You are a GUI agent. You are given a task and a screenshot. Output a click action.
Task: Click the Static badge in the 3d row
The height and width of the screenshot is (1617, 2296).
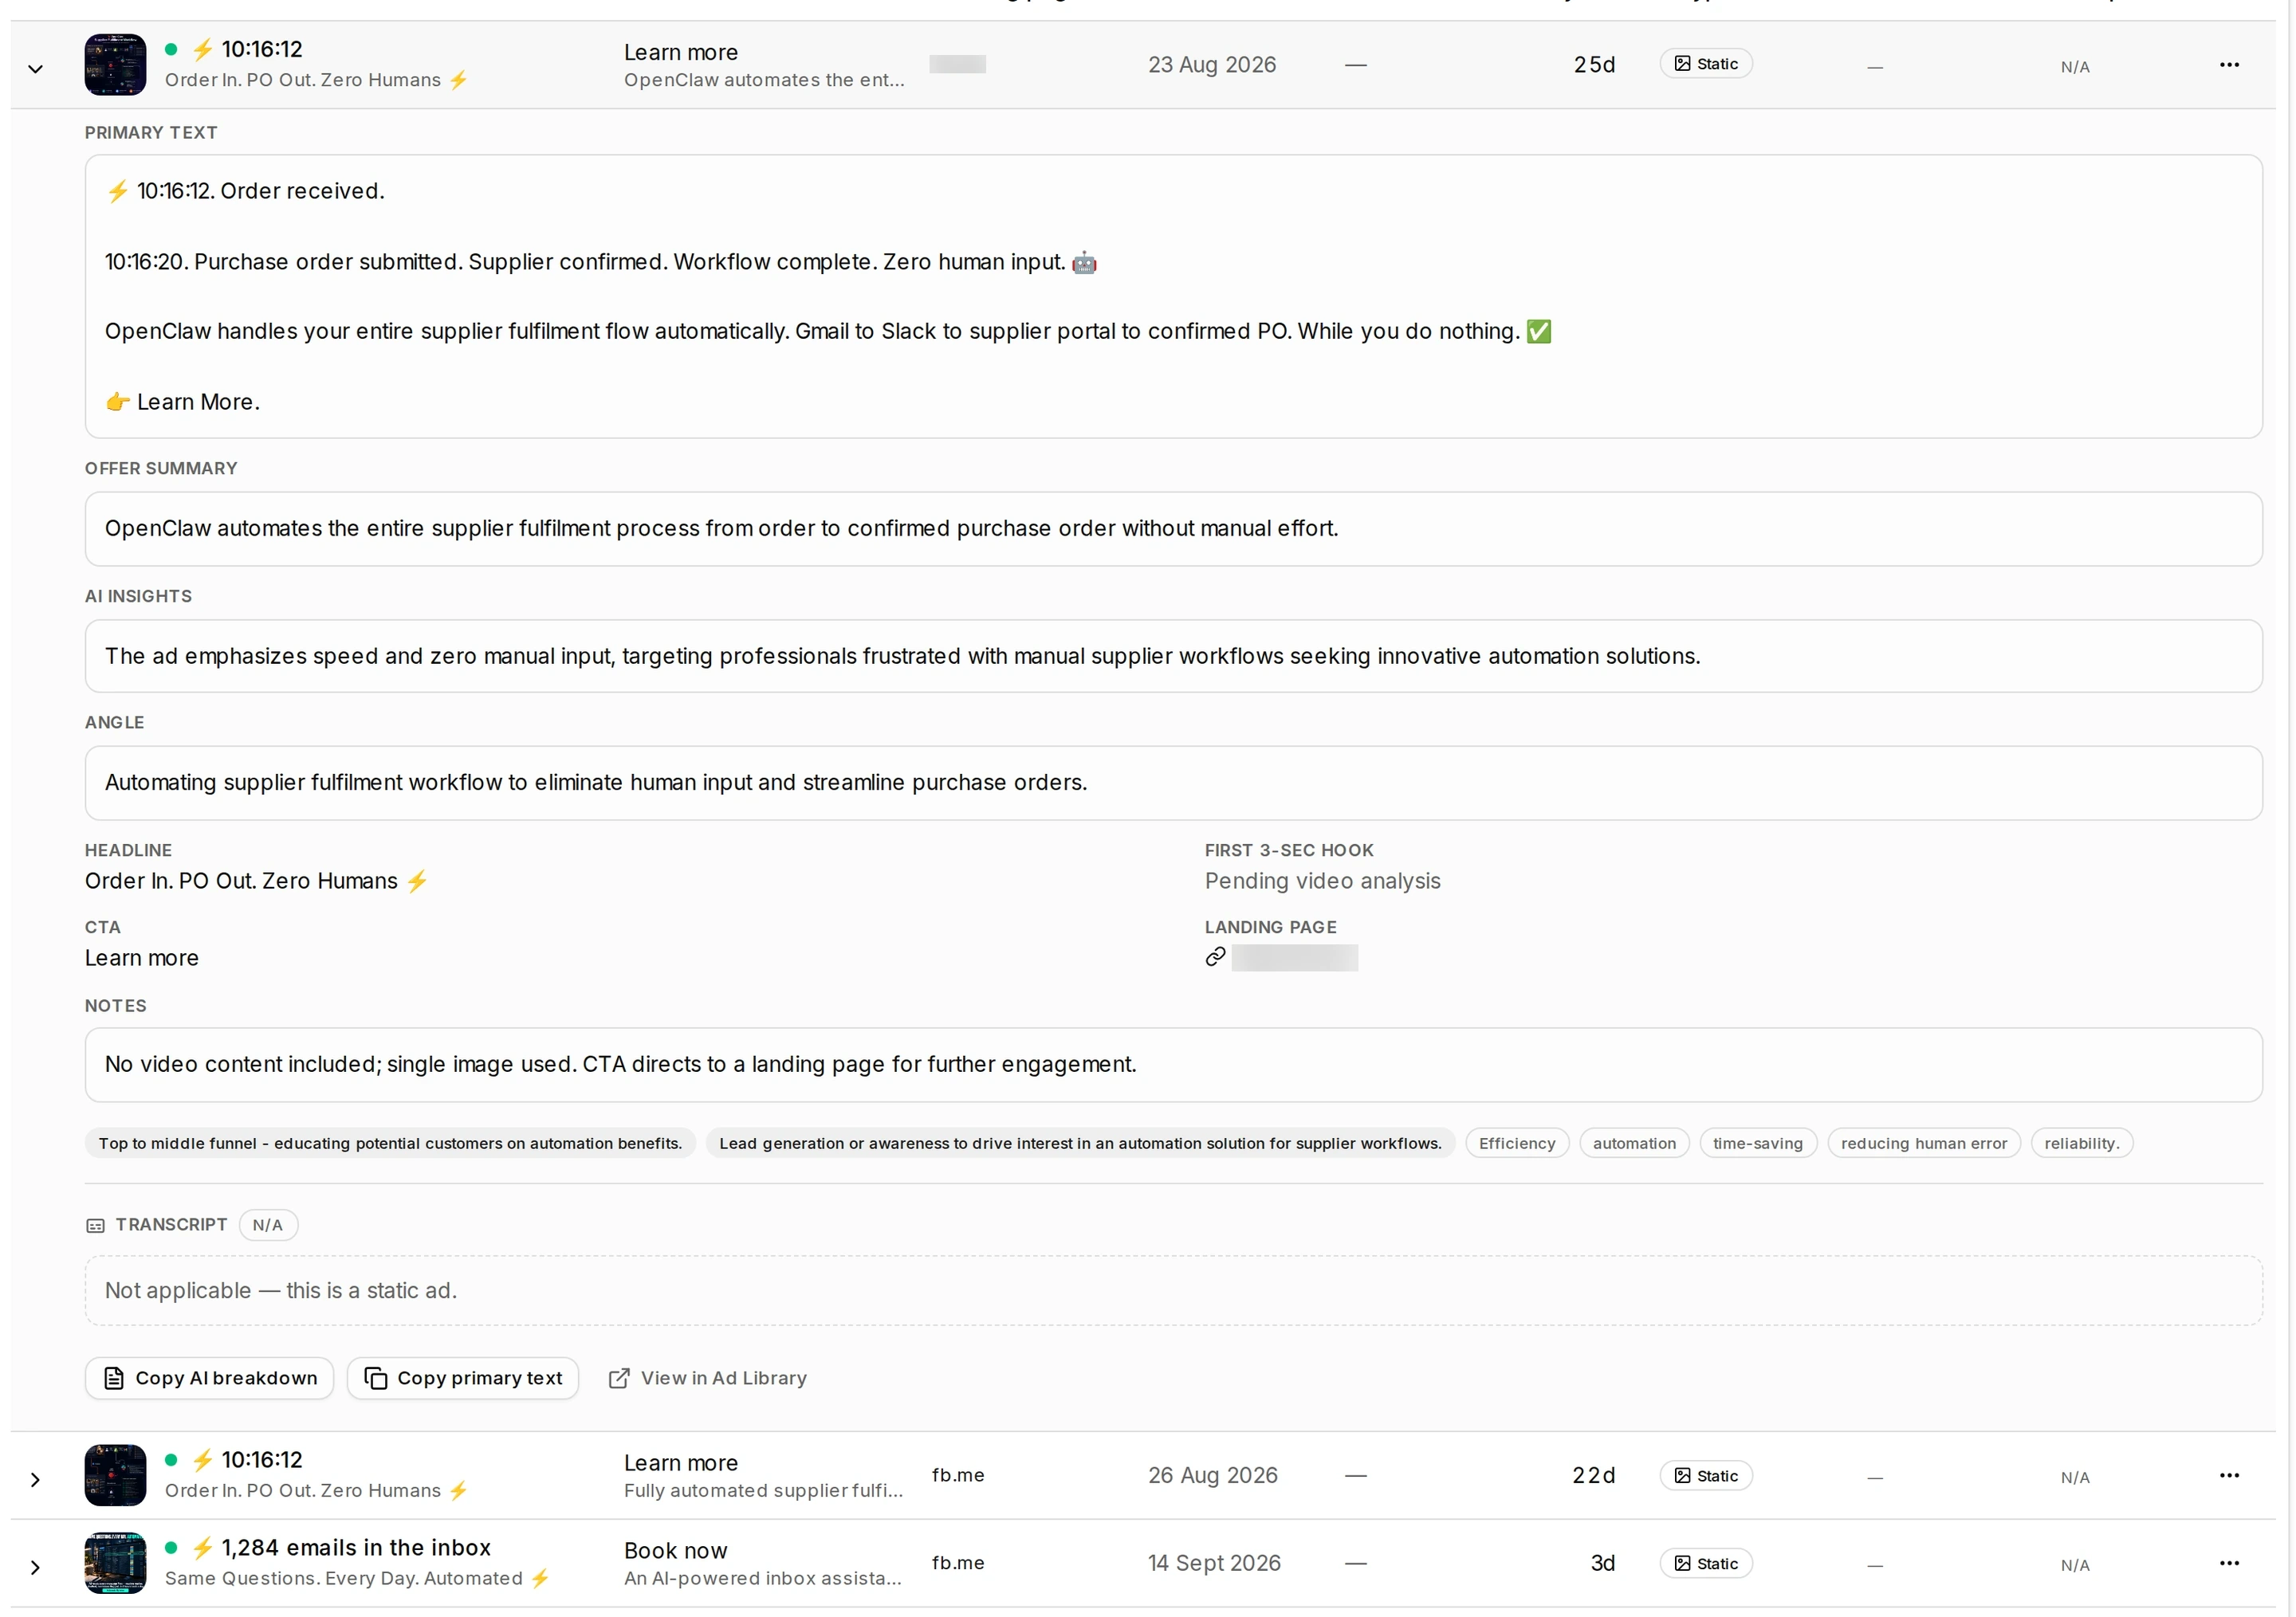coord(1706,1564)
